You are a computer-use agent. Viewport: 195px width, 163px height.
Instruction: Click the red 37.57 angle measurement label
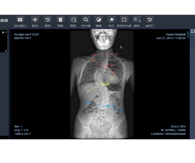click(110, 66)
